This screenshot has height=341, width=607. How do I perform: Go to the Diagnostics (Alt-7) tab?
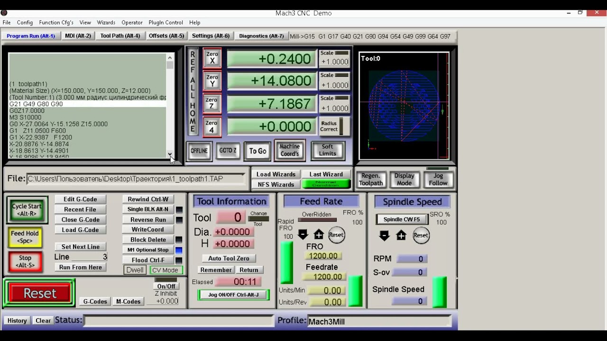pyautogui.click(x=261, y=36)
